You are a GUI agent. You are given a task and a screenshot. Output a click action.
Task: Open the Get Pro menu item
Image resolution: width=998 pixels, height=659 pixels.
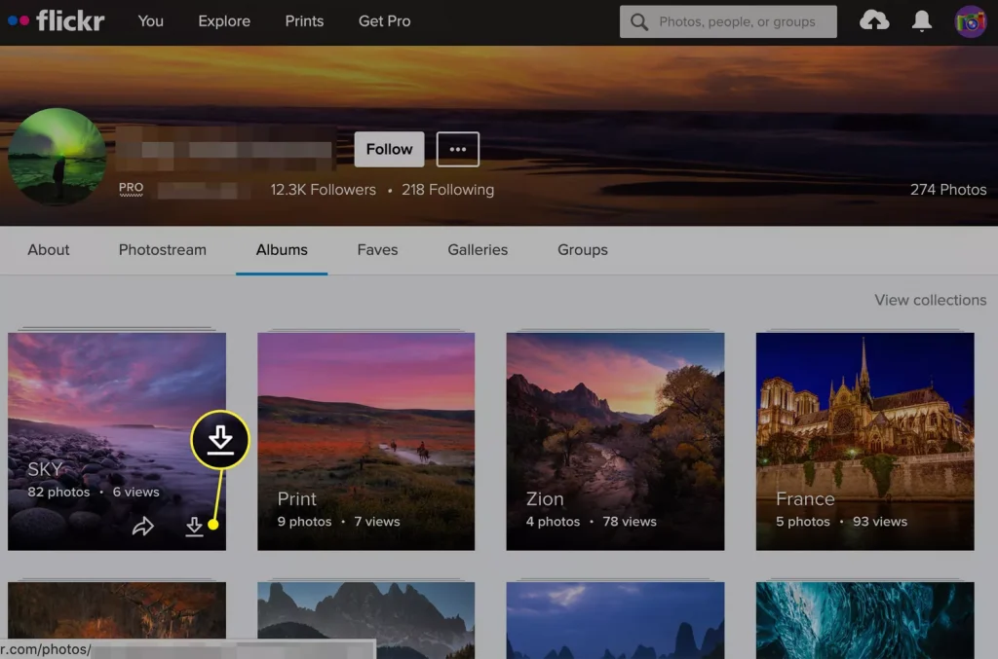pos(383,20)
